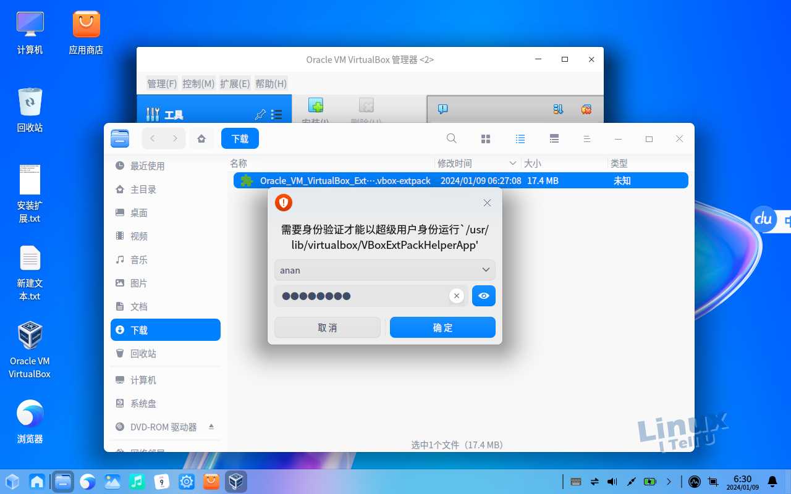Click 取消 to cancel the authentication dialog

327,327
